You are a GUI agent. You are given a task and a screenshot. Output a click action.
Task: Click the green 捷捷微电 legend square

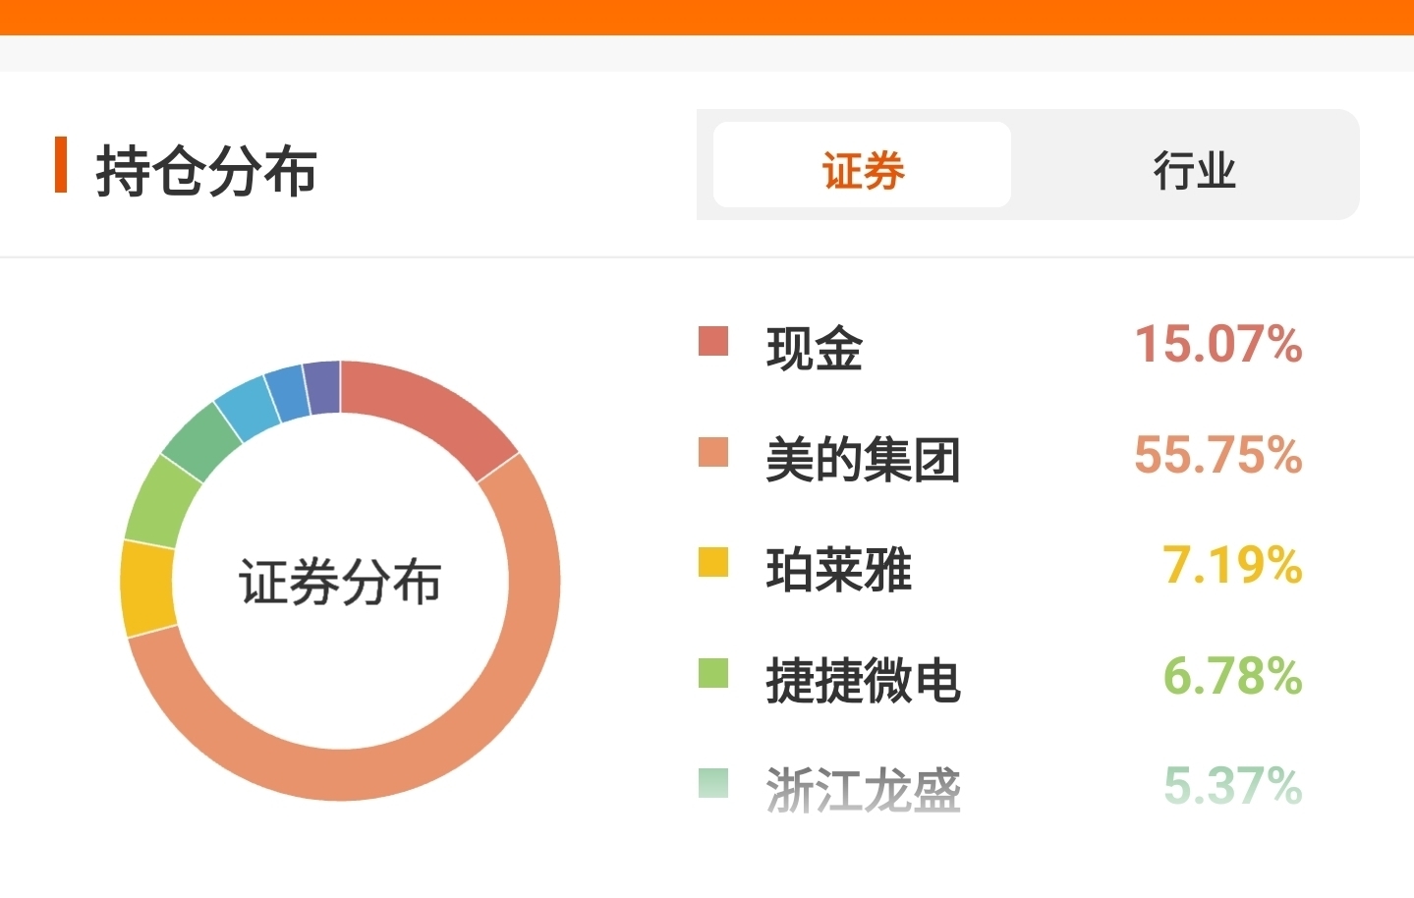(x=713, y=674)
